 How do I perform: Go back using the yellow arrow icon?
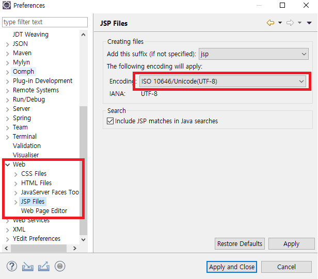(271, 23)
